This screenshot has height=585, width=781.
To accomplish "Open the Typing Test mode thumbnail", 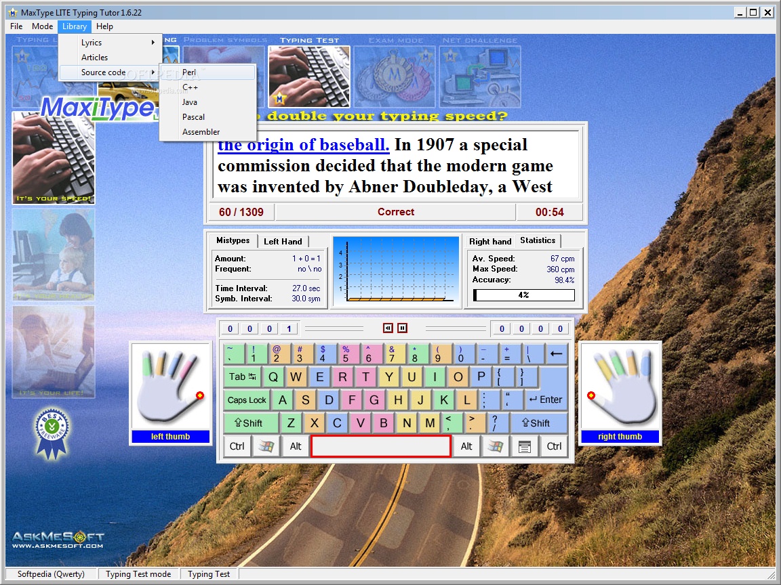I will (x=309, y=77).
